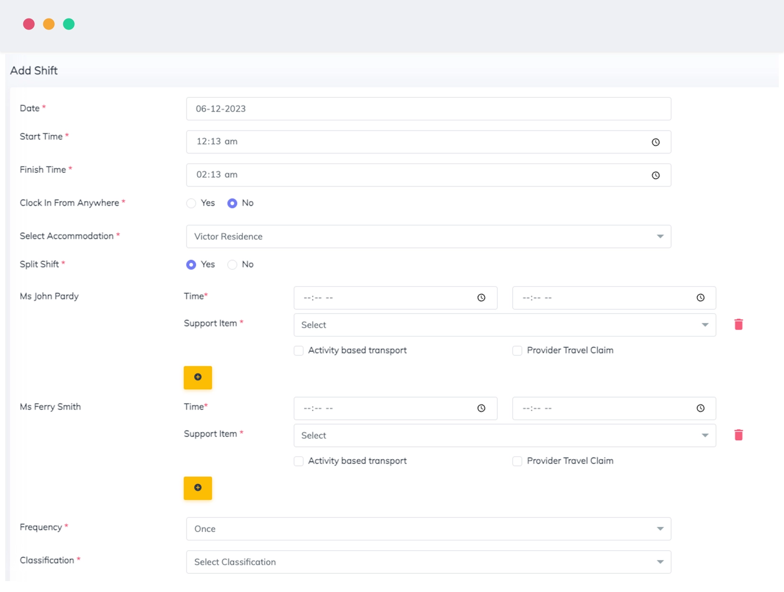Select No for Split Shift
This screenshot has width=784, height=592.
pyautogui.click(x=232, y=265)
